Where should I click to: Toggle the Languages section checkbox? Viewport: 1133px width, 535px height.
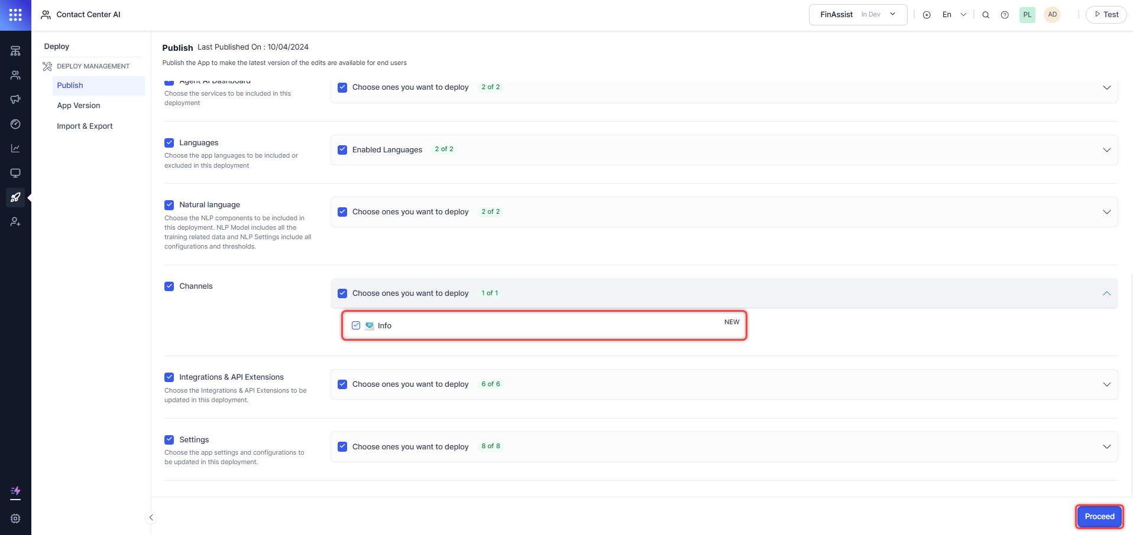(x=169, y=143)
